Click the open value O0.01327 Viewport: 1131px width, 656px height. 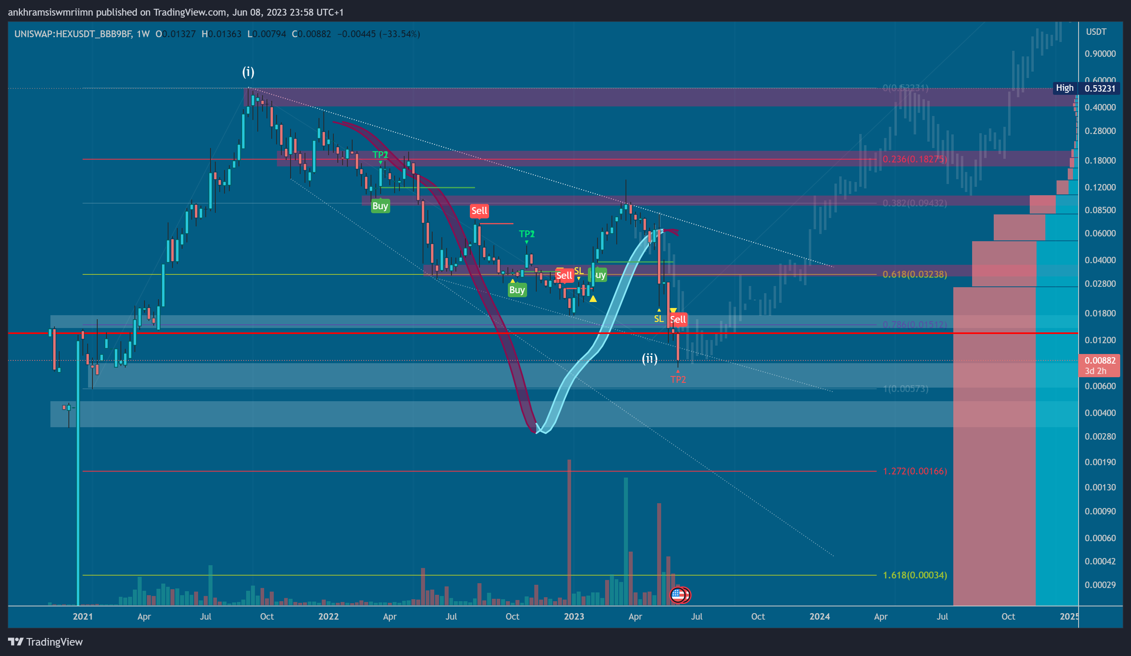[x=175, y=34]
